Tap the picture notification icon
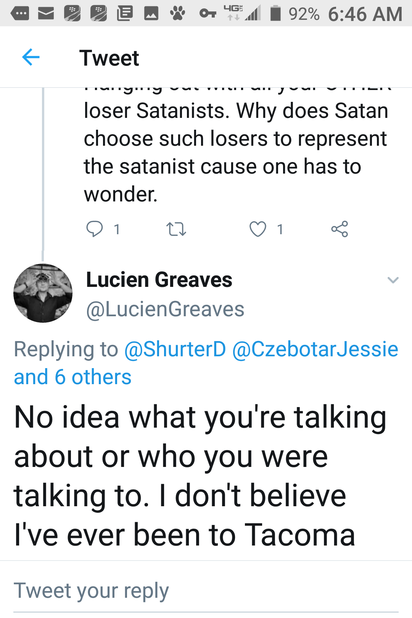 [151, 14]
